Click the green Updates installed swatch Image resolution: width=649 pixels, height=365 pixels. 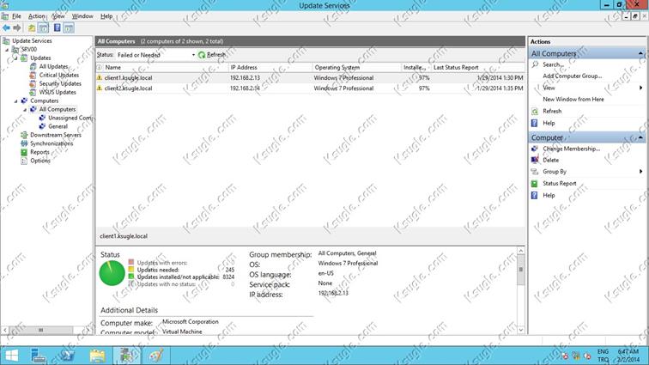pos(131,277)
